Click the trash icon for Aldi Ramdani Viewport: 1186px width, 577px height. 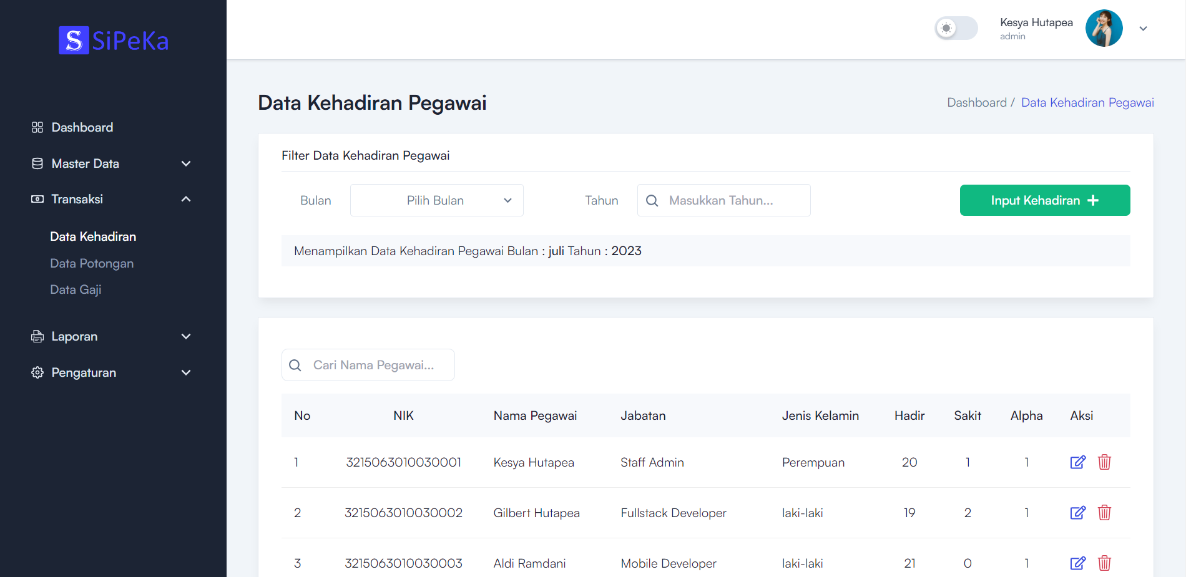[x=1104, y=563]
